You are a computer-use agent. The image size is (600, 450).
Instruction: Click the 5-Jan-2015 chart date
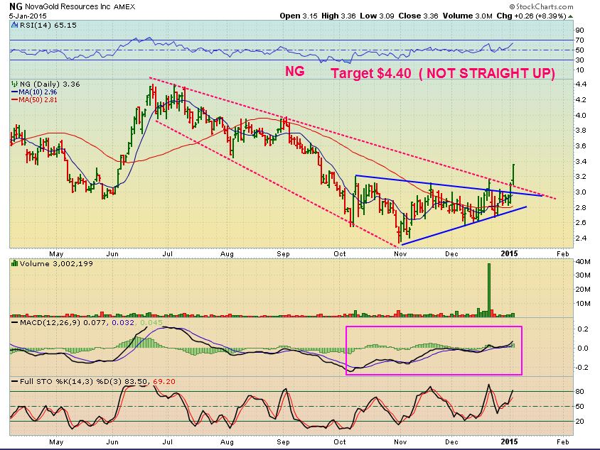point(28,16)
